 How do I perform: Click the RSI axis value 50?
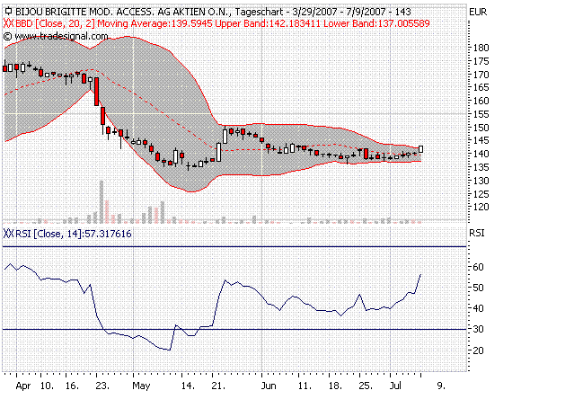pyautogui.click(x=478, y=288)
